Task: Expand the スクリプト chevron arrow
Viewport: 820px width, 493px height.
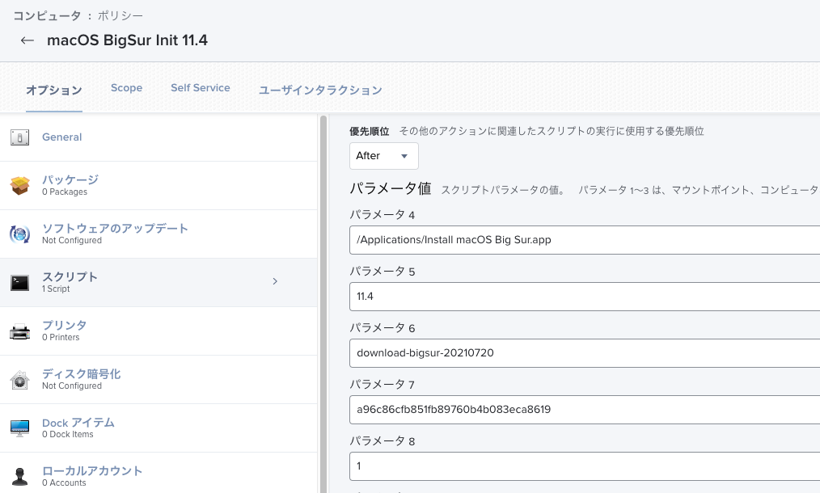Action: click(275, 281)
